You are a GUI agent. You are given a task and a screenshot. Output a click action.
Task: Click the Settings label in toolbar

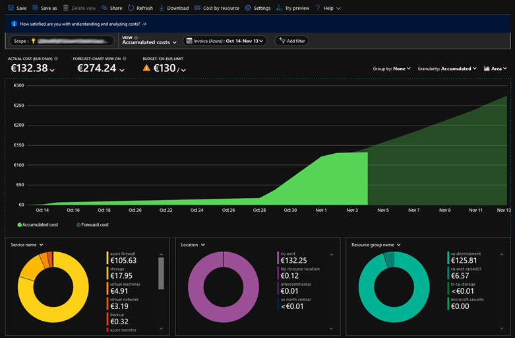tap(262, 8)
